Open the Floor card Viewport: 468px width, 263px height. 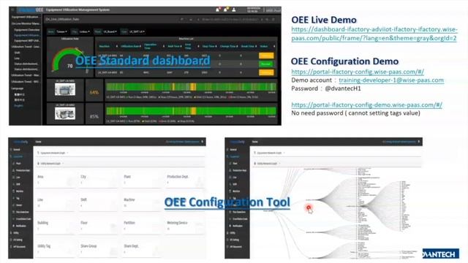pyautogui.click(x=99, y=226)
